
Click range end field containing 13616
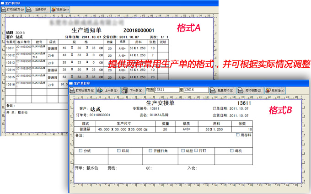200,91
